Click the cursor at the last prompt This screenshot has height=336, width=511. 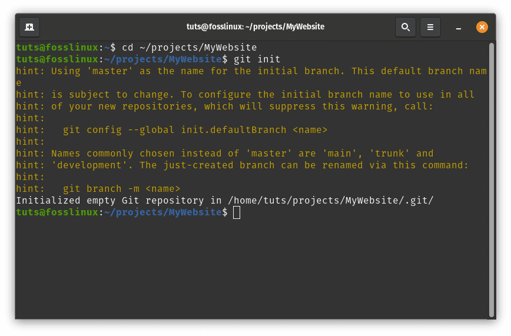click(237, 212)
